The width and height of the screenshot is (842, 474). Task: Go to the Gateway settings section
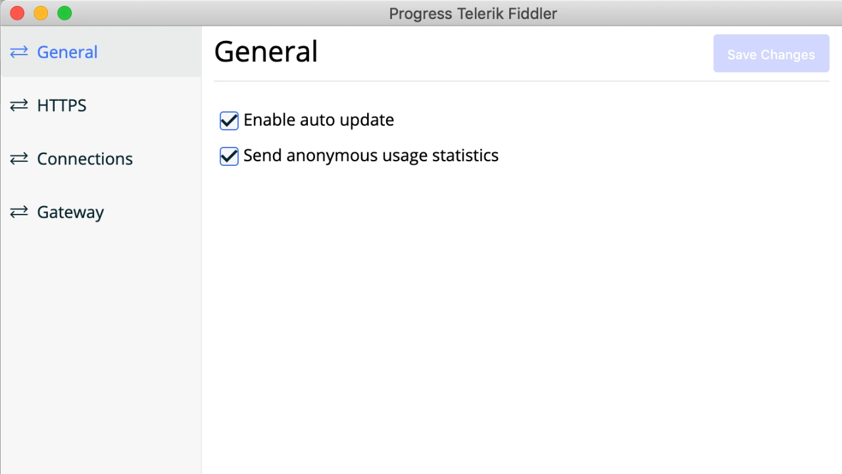(70, 212)
